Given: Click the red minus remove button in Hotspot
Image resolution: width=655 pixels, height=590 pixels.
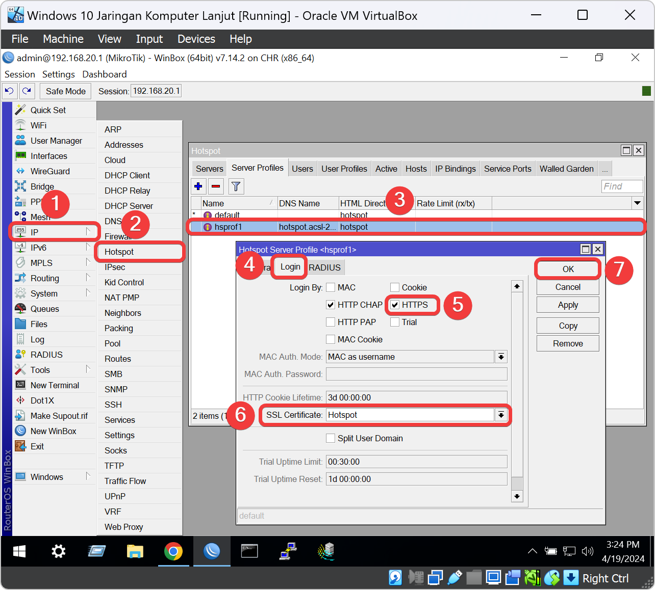Looking at the screenshot, I should (216, 186).
